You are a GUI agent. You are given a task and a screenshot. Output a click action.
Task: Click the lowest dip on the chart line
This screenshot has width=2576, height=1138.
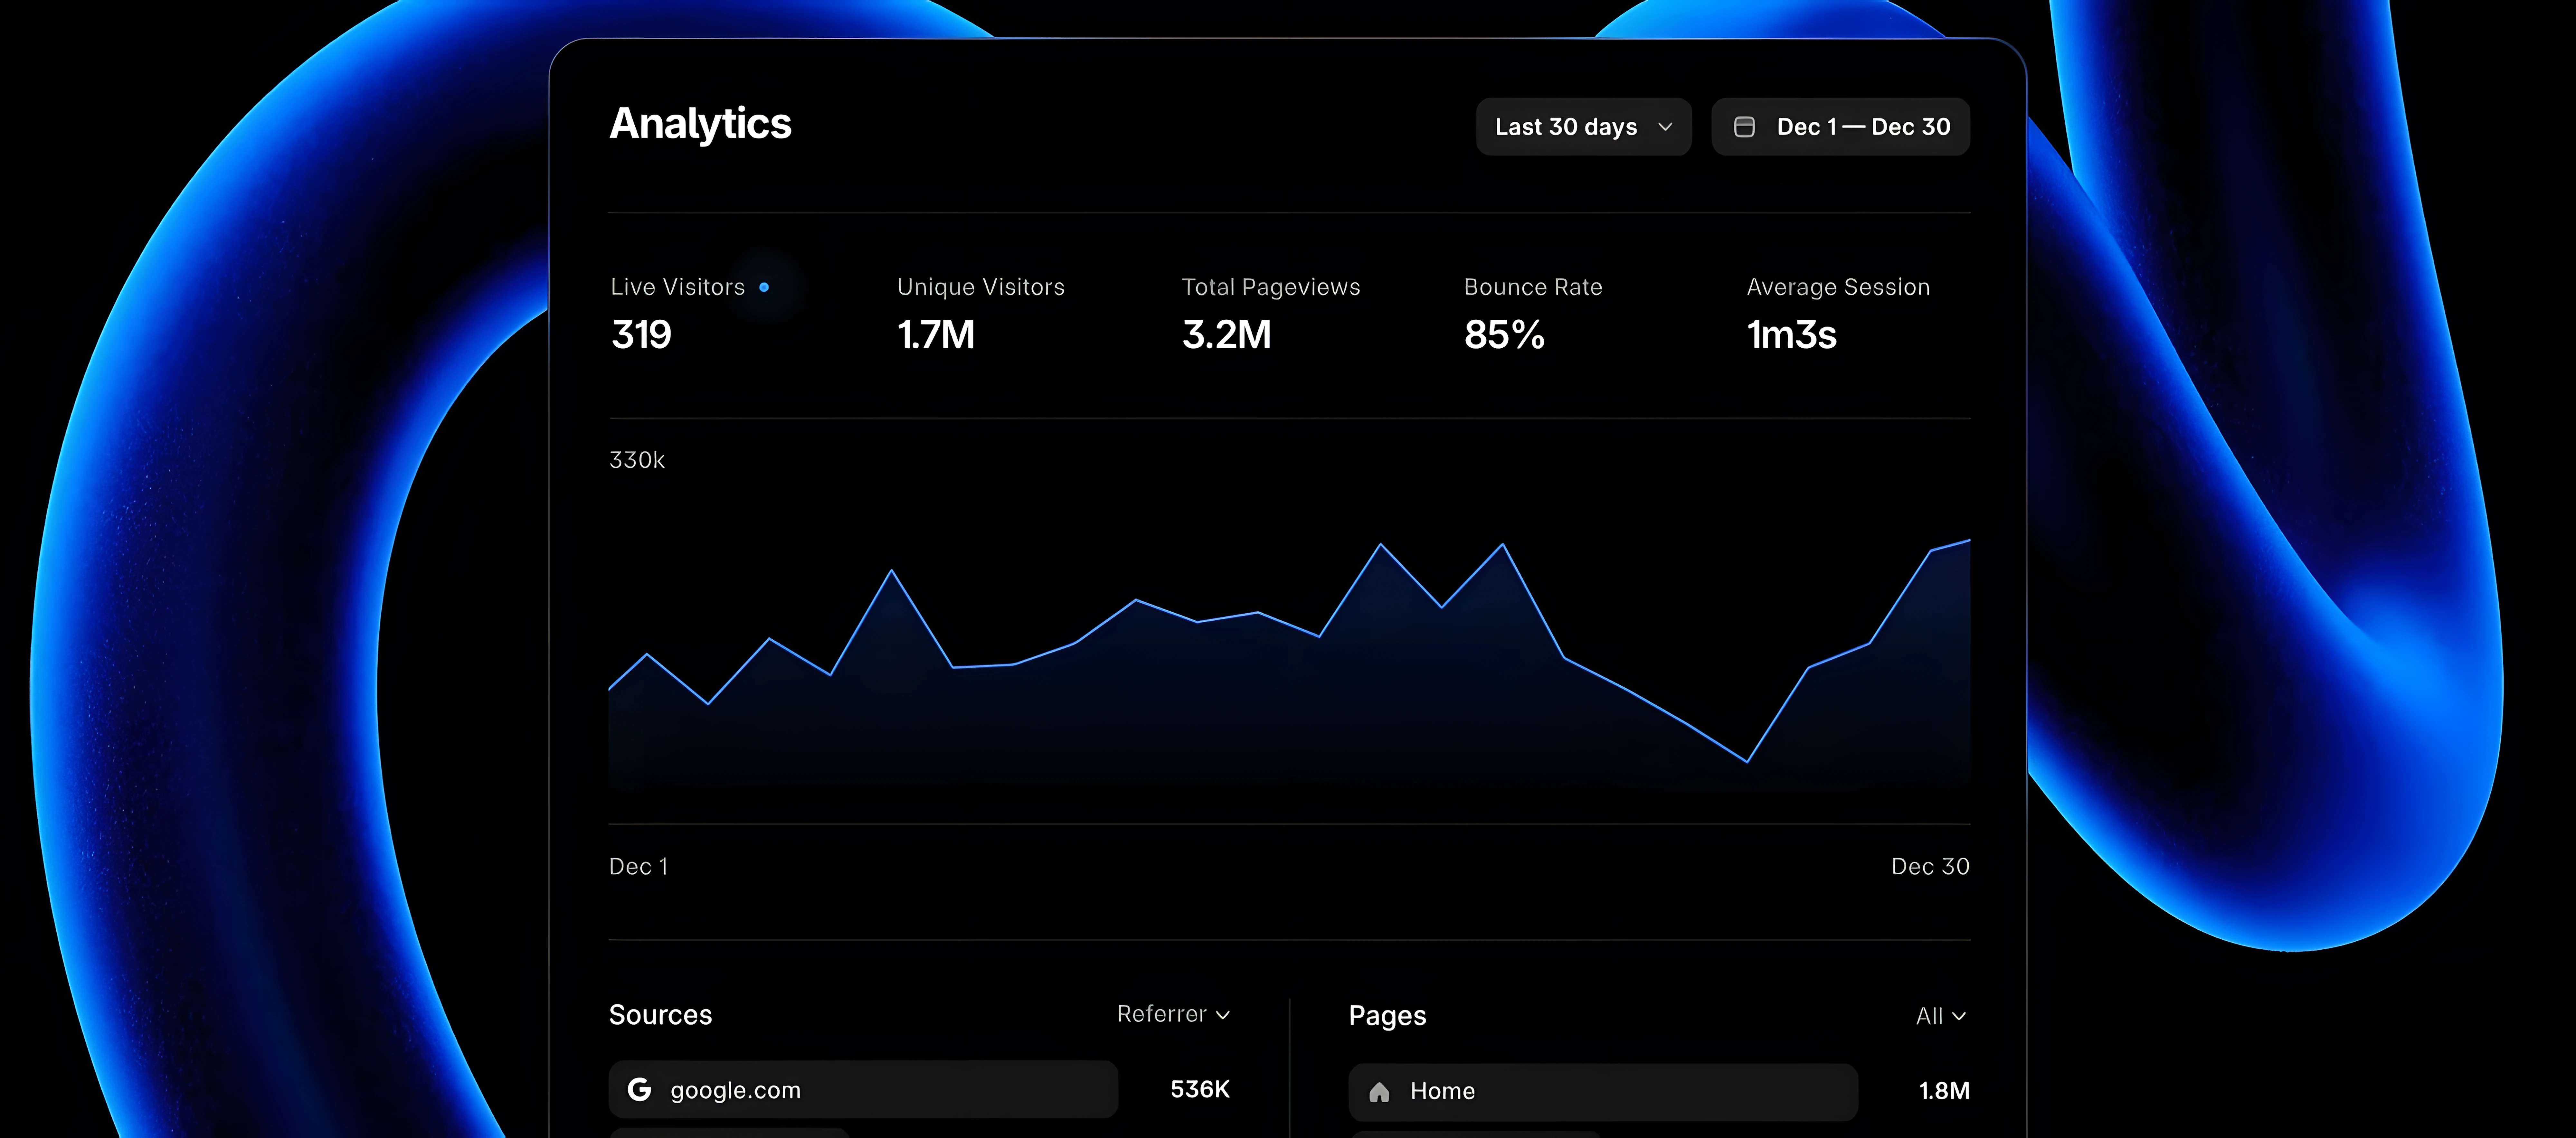pyautogui.click(x=1747, y=761)
